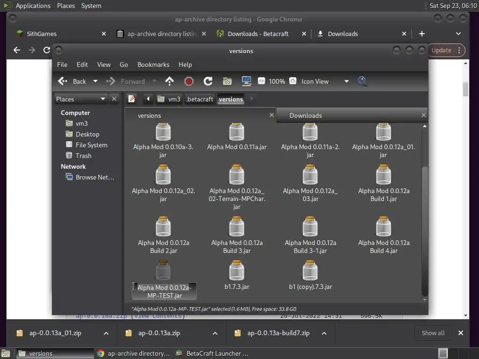The width and height of the screenshot is (479, 359).
Task: Expand ap-0.0.13a.zip download options
Action: coord(215,333)
